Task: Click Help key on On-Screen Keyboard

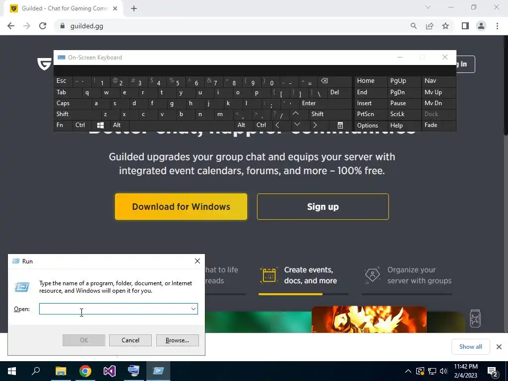Action: point(404,126)
